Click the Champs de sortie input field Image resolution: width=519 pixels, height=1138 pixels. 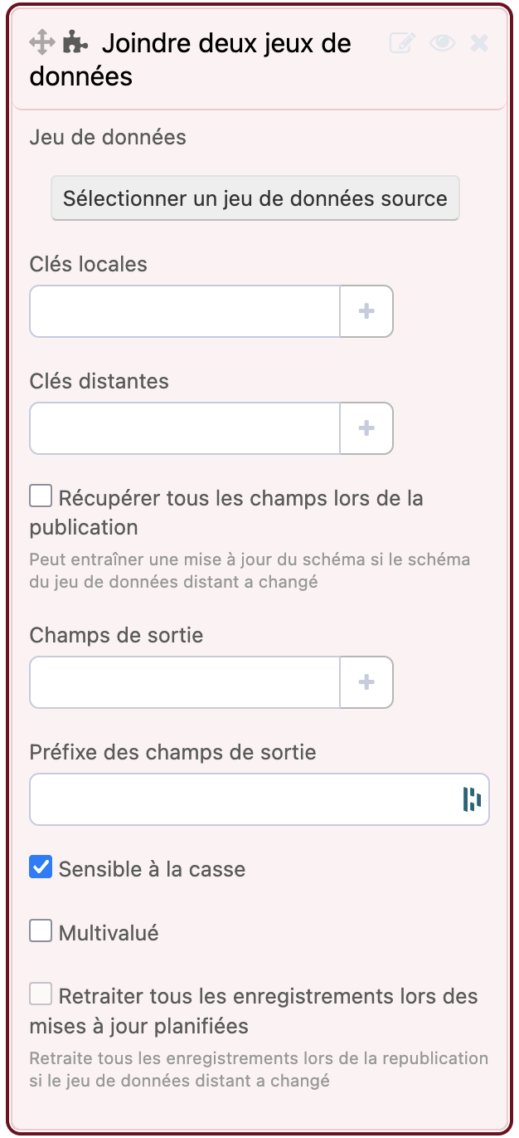(x=185, y=682)
